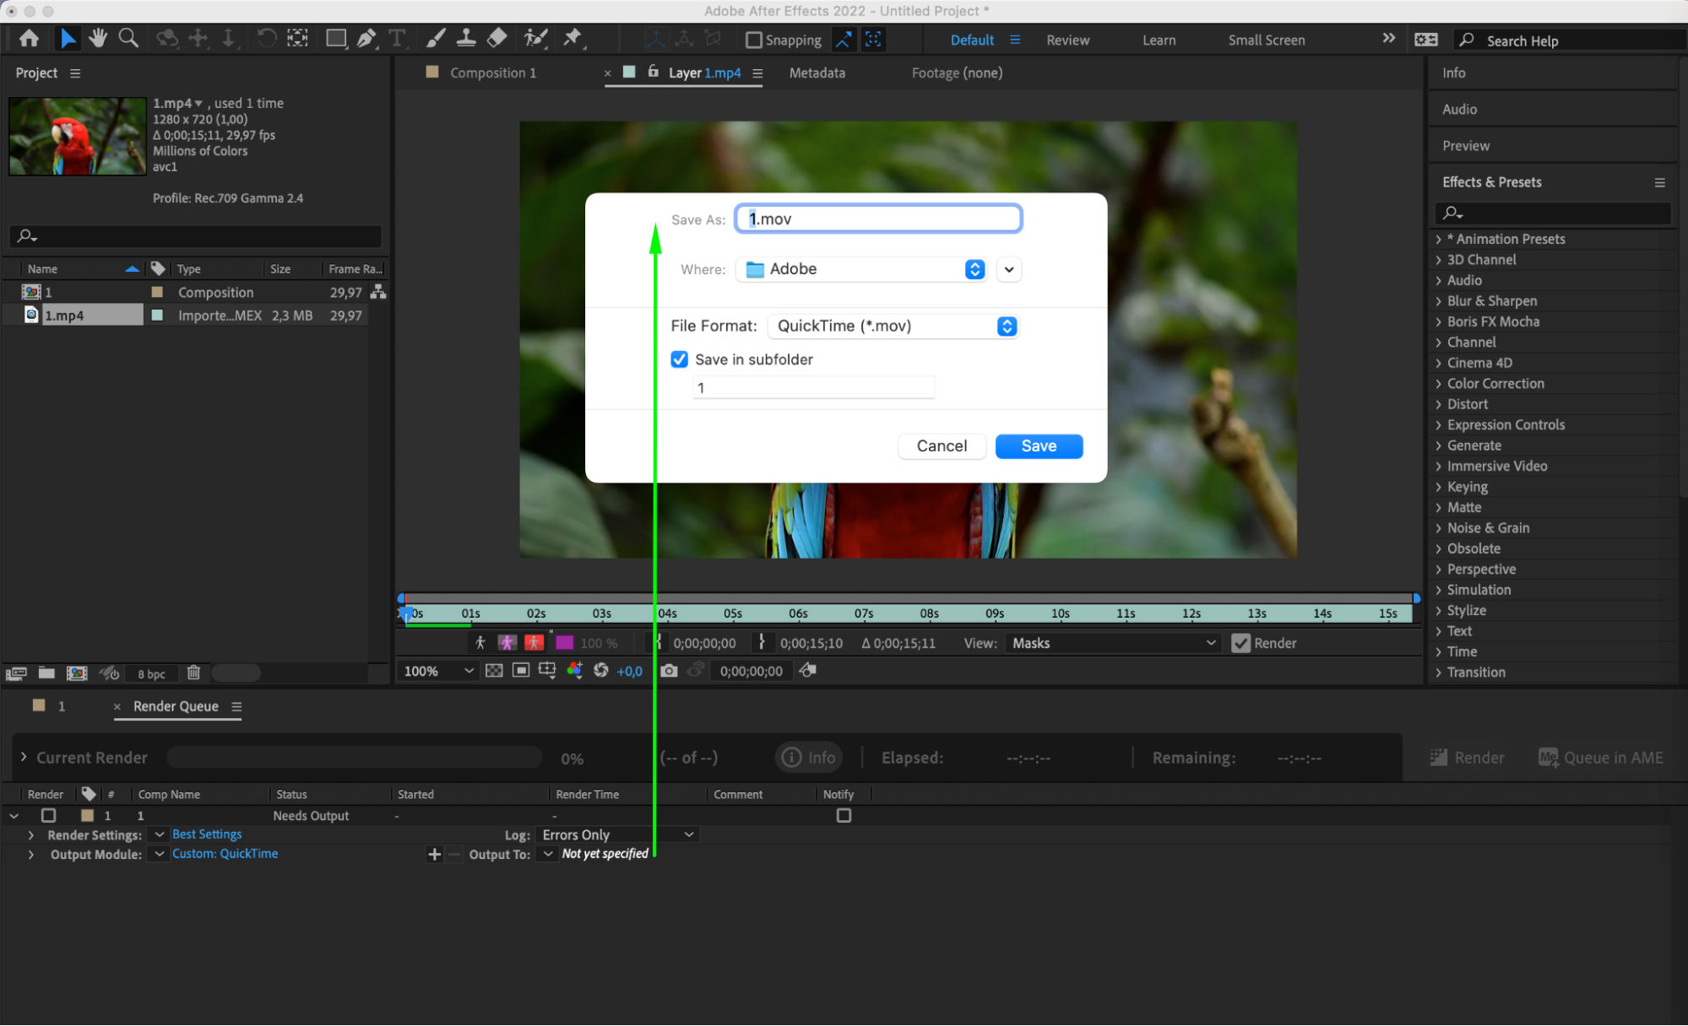The width and height of the screenshot is (1688, 1026).
Task: Select the Zoom magnifier tool
Action: [128, 38]
